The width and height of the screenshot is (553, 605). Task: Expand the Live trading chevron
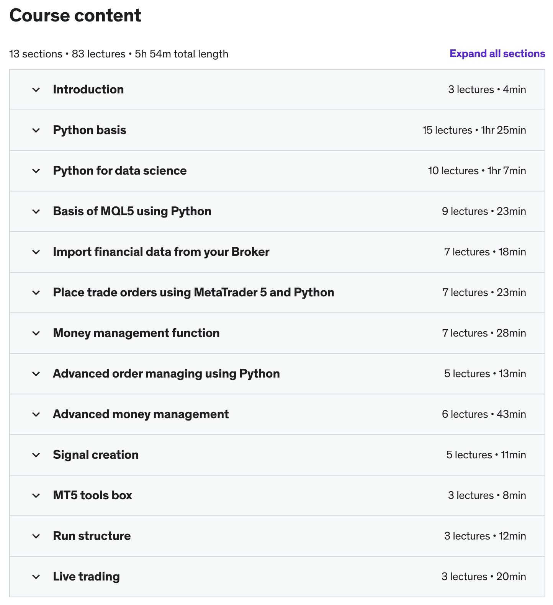tap(36, 577)
